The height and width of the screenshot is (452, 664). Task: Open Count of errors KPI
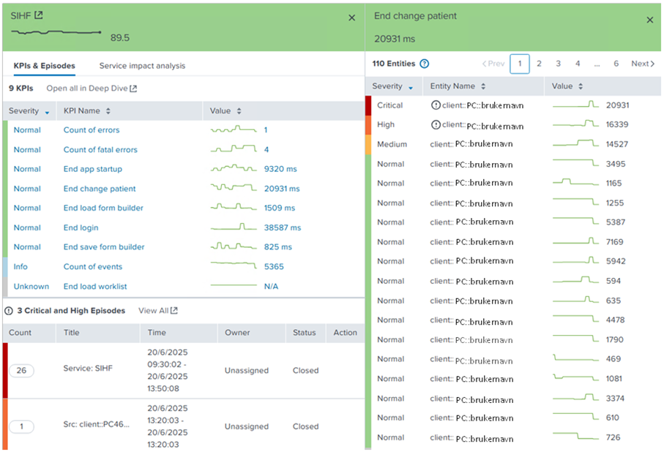click(92, 130)
